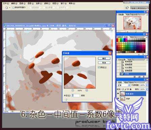151x130 pixels.
Task: Open the layer blend mode dropdown
Action: pyautogui.click(x=124, y=85)
